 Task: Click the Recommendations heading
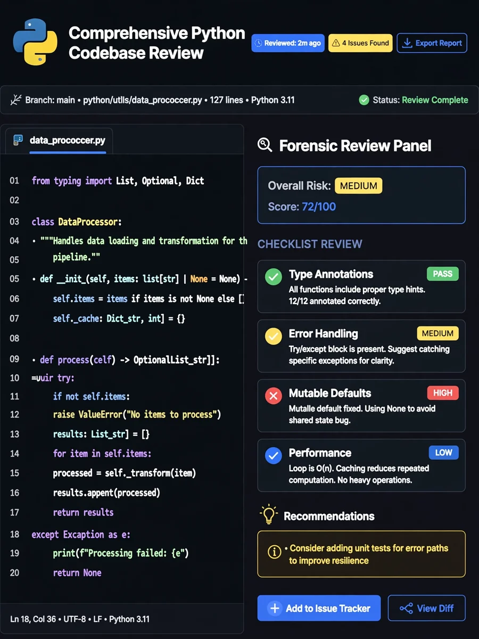click(x=329, y=516)
